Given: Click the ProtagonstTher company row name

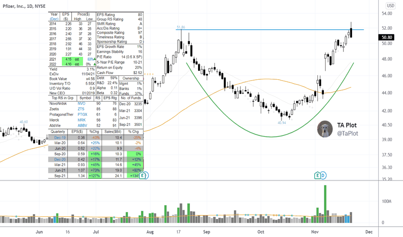Looking at the screenshot, I should click(61, 115).
